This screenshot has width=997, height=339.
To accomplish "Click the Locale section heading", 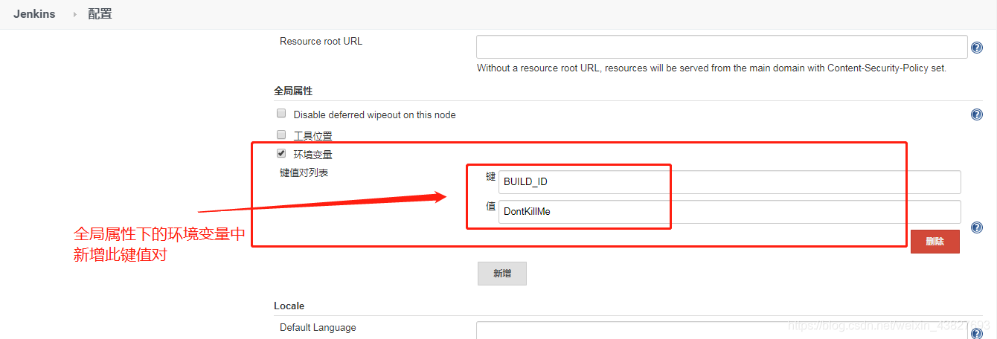I will point(289,306).
